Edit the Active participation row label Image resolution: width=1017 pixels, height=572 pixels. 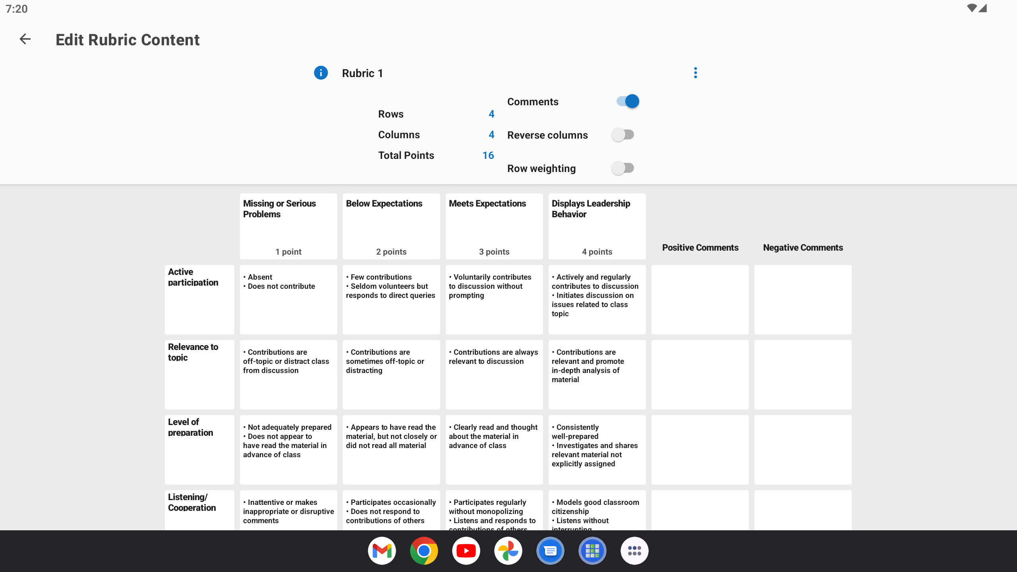point(199,300)
